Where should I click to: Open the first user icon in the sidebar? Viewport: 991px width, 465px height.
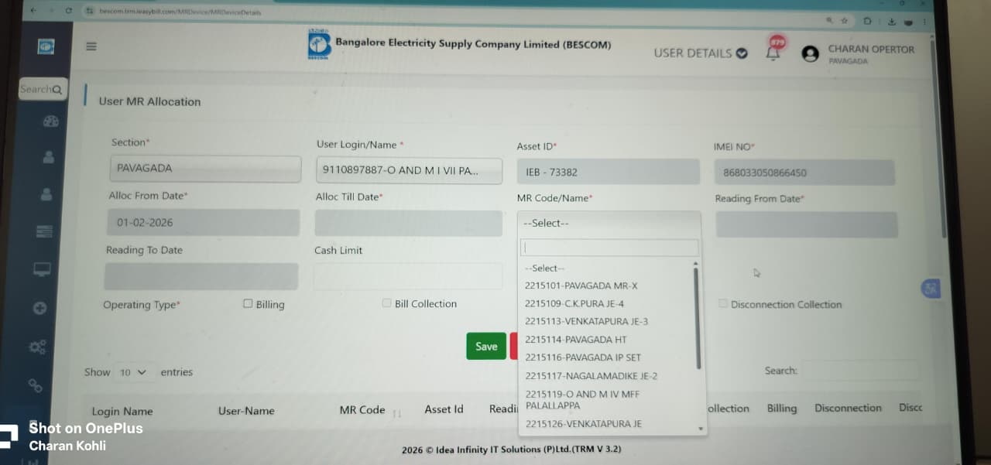tap(49, 157)
